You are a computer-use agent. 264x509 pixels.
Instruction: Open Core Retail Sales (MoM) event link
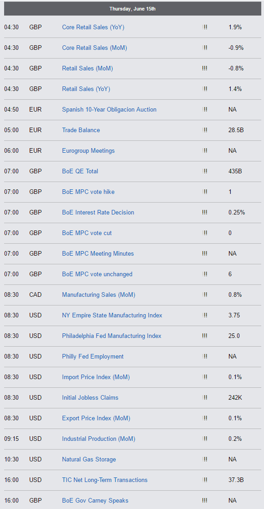(x=94, y=48)
